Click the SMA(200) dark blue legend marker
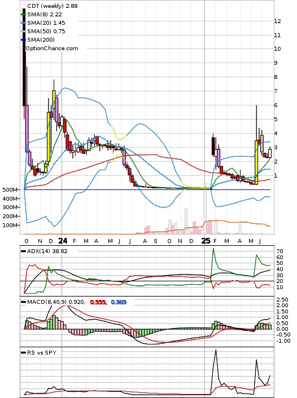 click(23, 39)
